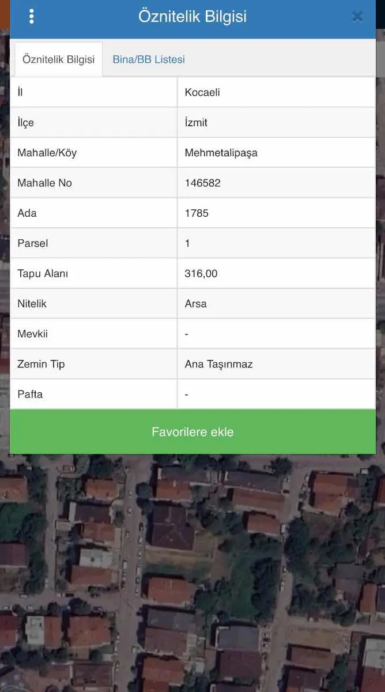Click the Zemin Tip label
Image resolution: width=385 pixels, height=692 pixels.
coord(41,364)
